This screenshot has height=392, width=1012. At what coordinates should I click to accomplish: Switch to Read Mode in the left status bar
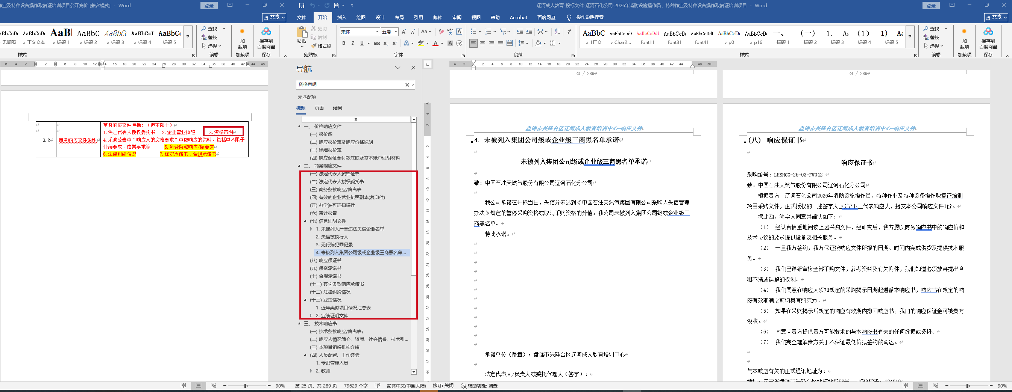(183, 386)
